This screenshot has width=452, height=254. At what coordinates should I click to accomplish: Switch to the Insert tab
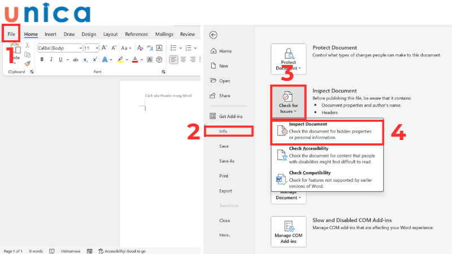(x=50, y=34)
